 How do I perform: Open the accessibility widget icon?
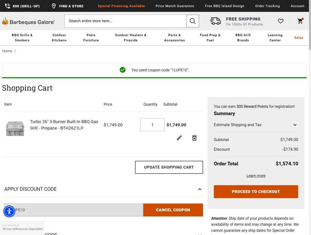(9, 211)
